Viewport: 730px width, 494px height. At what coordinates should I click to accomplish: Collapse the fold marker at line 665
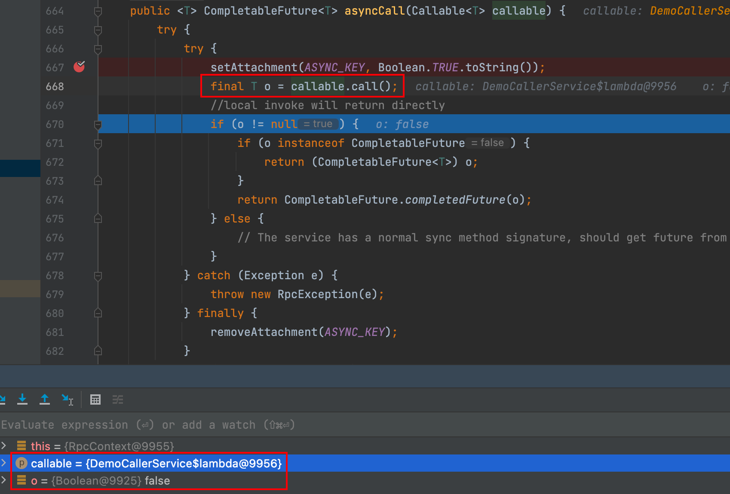98,30
